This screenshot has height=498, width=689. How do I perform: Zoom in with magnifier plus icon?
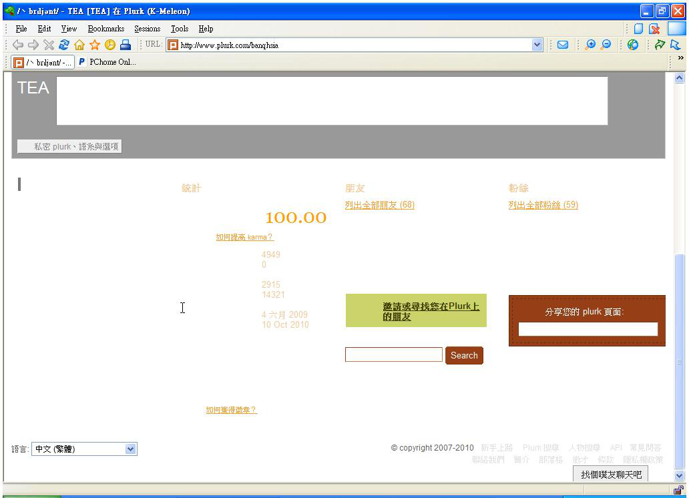pyautogui.click(x=591, y=45)
